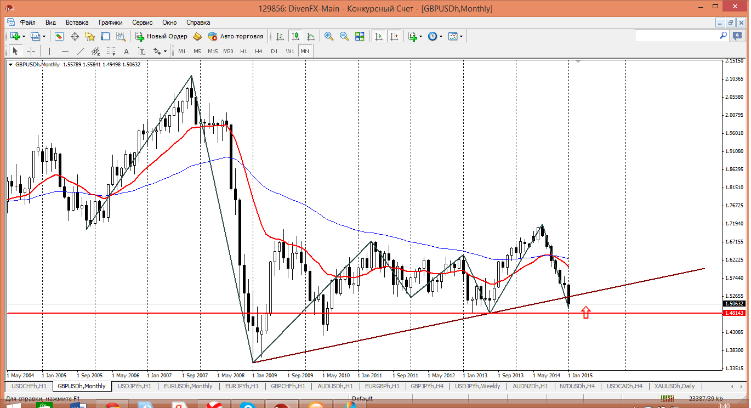Viewport: 751px width, 408px height.
Task: Select the crosshair tool
Action: pos(31,51)
